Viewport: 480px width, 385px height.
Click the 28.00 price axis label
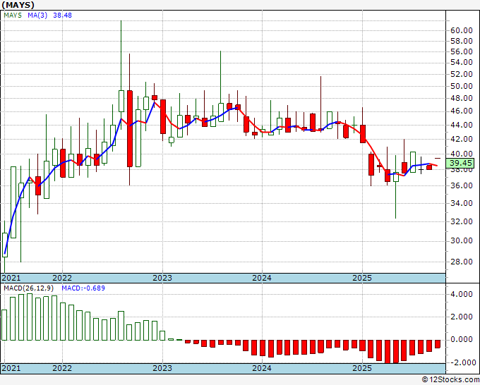pyautogui.click(x=460, y=262)
